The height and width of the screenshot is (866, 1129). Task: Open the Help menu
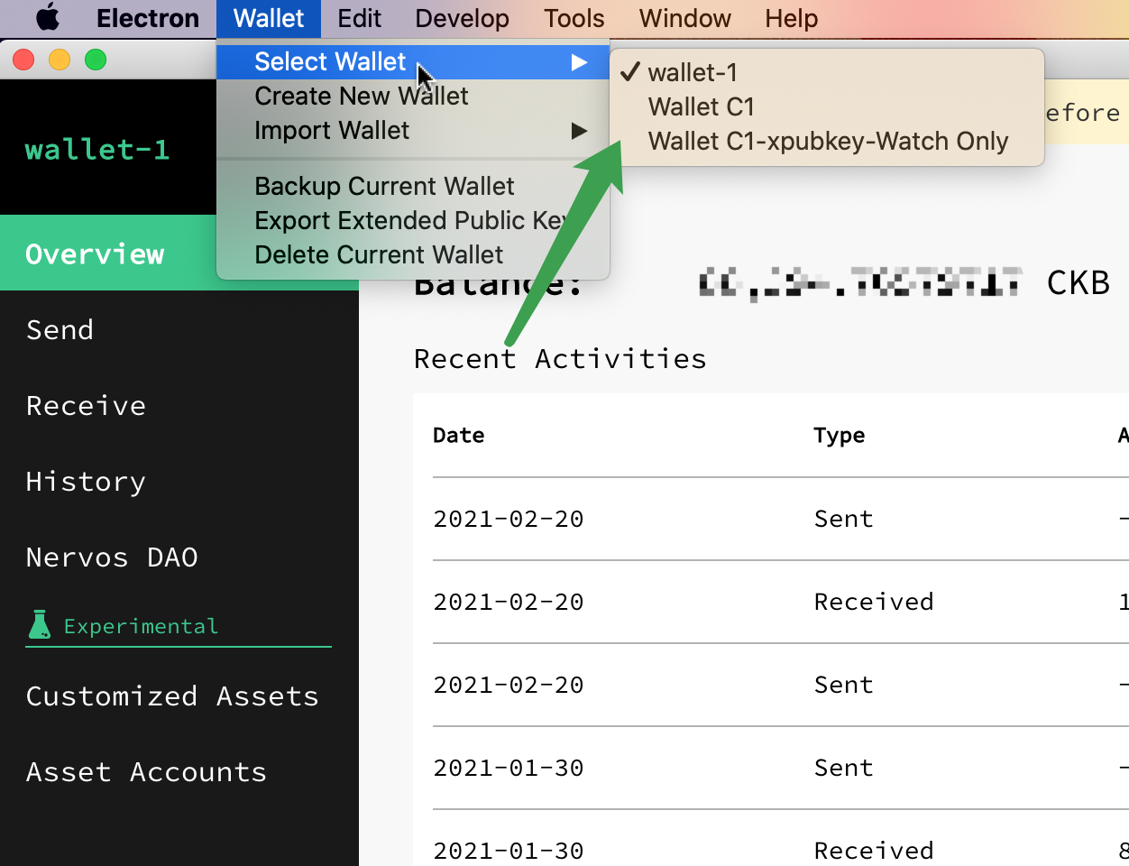[x=791, y=18]
